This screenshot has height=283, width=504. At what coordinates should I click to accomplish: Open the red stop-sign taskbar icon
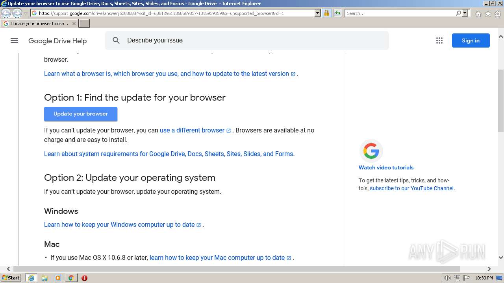coord(84,278)
